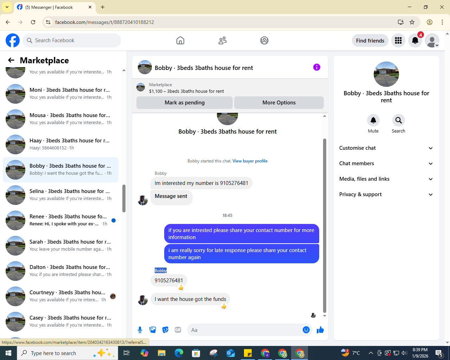This screenshot has width=450, height=360.
Task: Go back using the Marketplace back arrow
Action: pos(11,60)
